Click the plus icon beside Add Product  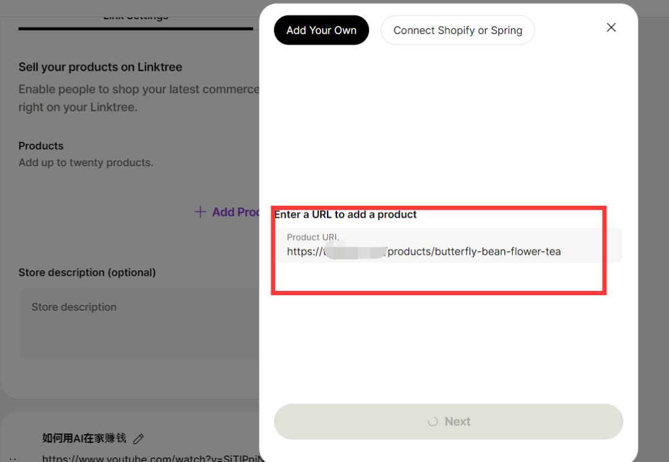pyautogui.click(x=200, y=212)
